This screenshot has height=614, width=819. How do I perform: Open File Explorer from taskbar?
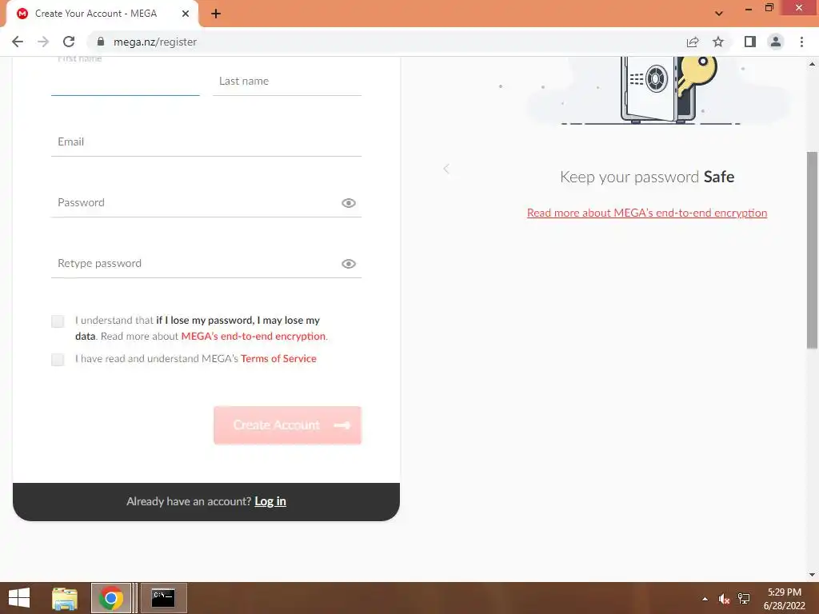(x=65, y=598)
